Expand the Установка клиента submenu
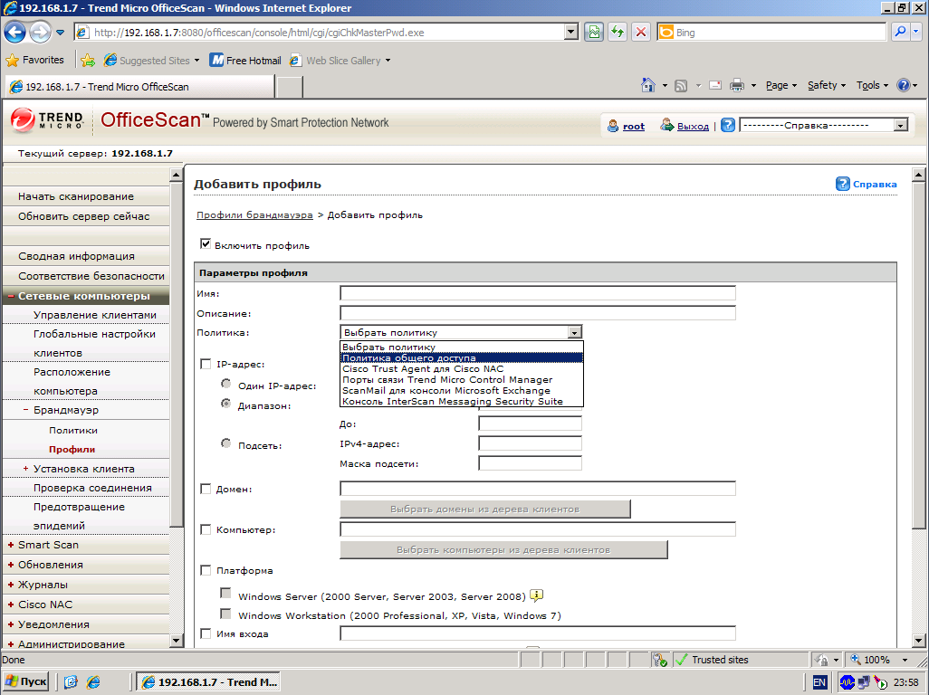 [26, 469]
